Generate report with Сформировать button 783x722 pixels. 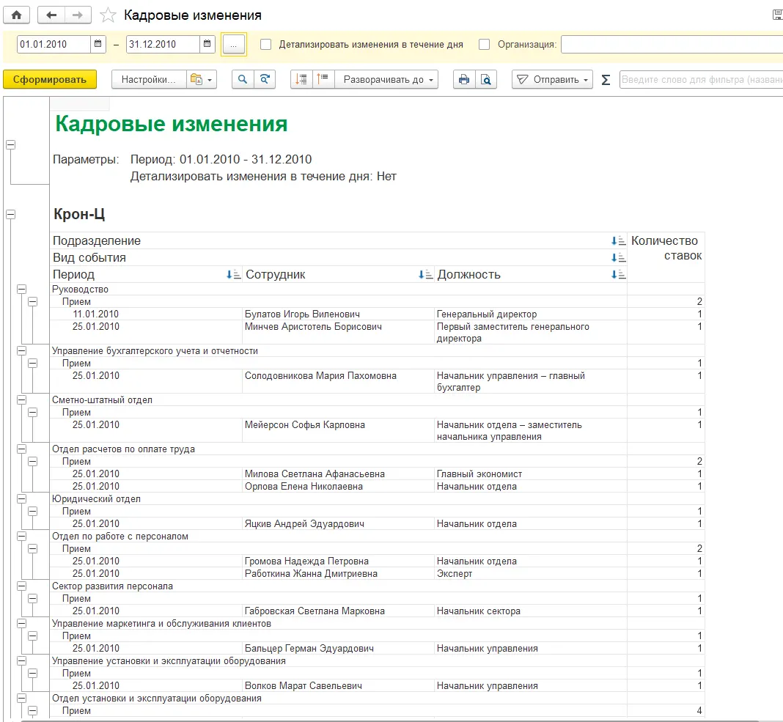(x=50, y=79)
